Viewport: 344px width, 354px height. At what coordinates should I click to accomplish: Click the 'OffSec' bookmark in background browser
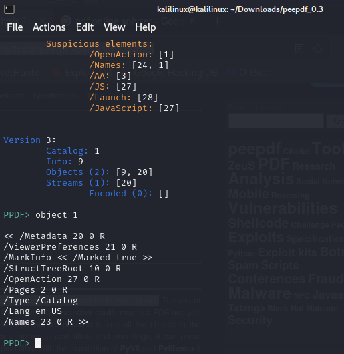click(x=253, y=73)
